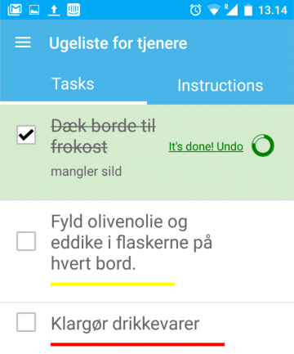Check the Klargør drikkevarer task
Viewport: 294px width, 354px height.
[x=26, y=322]
